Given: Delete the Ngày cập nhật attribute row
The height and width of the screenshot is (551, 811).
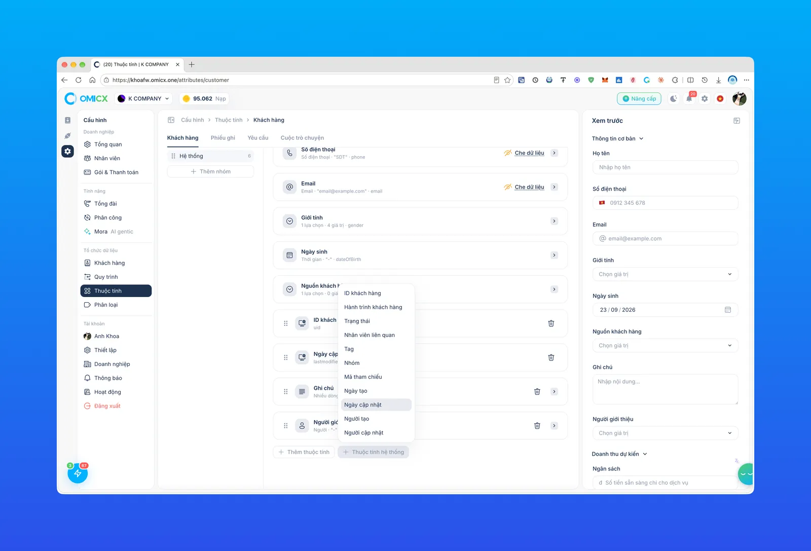Looking at the screenshot, I should [x=551, y=357].
